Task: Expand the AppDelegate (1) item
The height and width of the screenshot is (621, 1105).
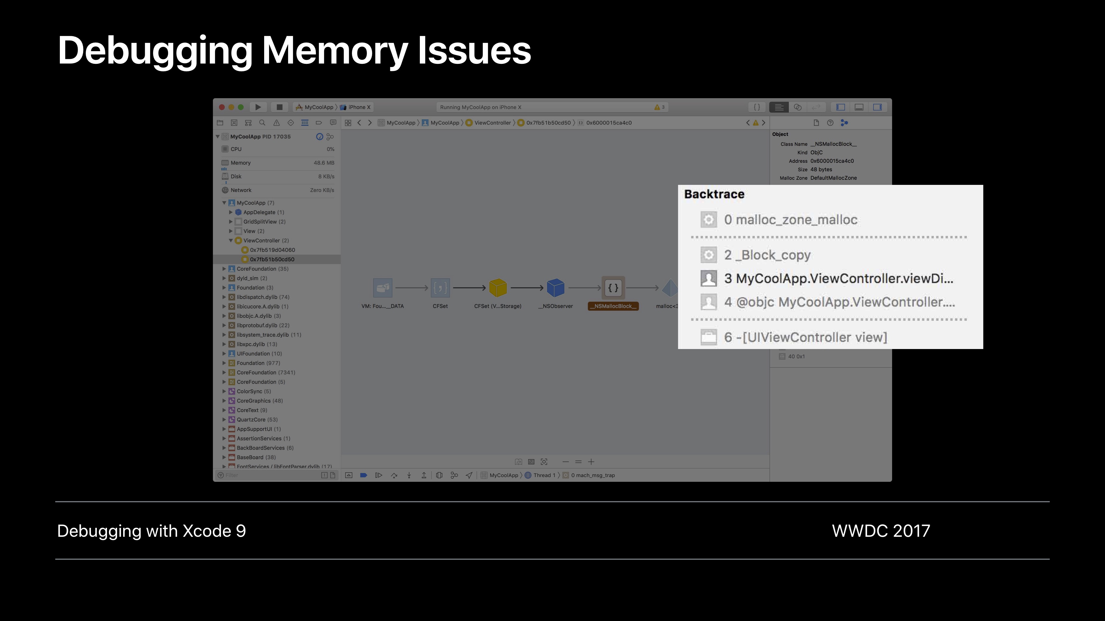Action: (231, 212)
